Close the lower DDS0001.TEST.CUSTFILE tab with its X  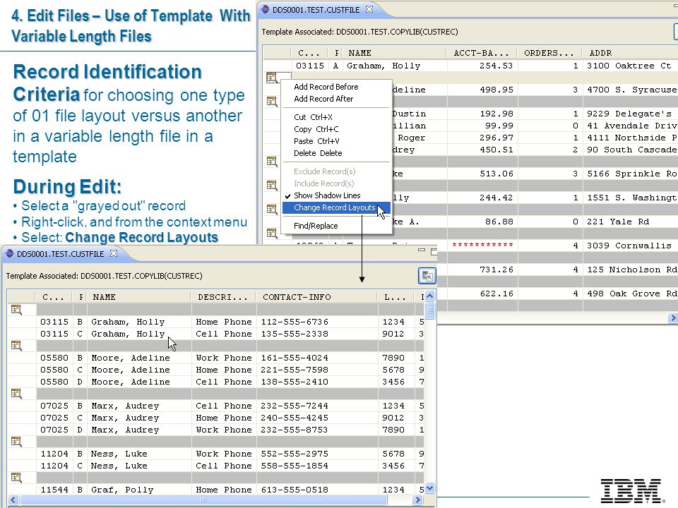pos(114,253)
